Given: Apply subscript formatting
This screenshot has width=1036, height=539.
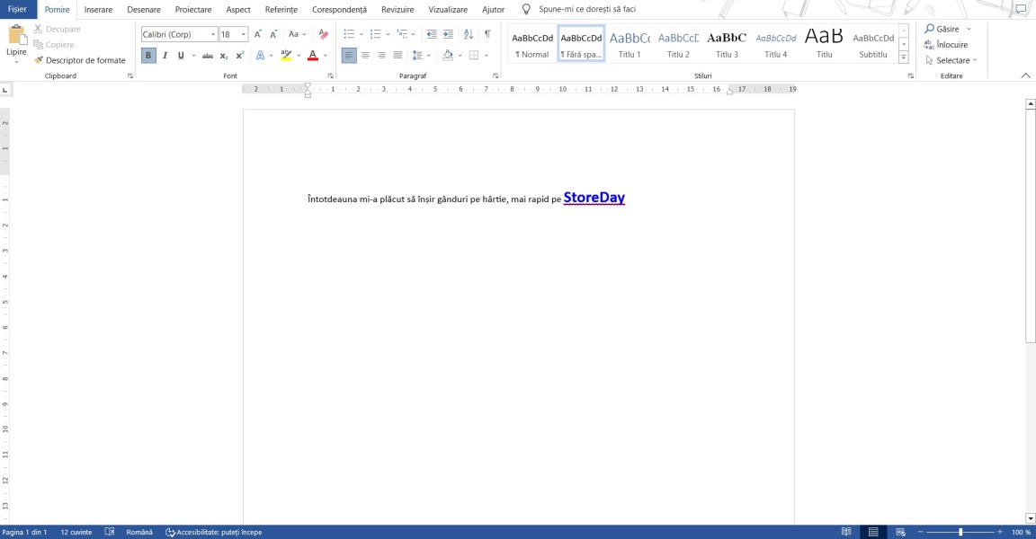Looking at the screenshot, I should [224, 56].
